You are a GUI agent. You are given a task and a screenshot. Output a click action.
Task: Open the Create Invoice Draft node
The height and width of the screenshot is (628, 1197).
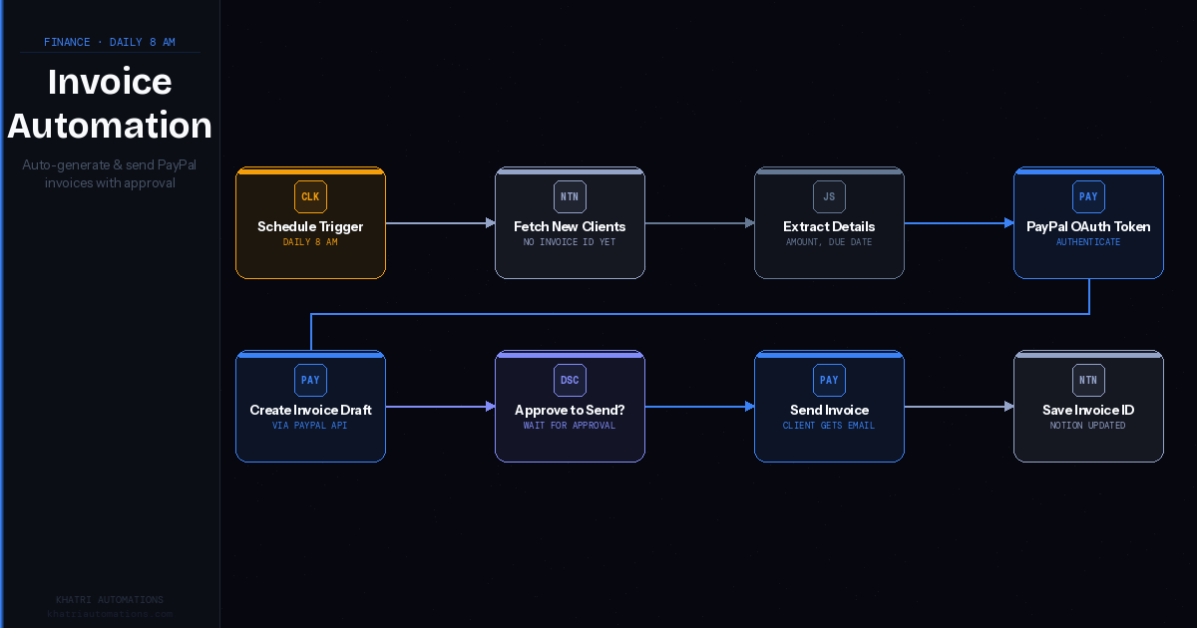[310, 410]
